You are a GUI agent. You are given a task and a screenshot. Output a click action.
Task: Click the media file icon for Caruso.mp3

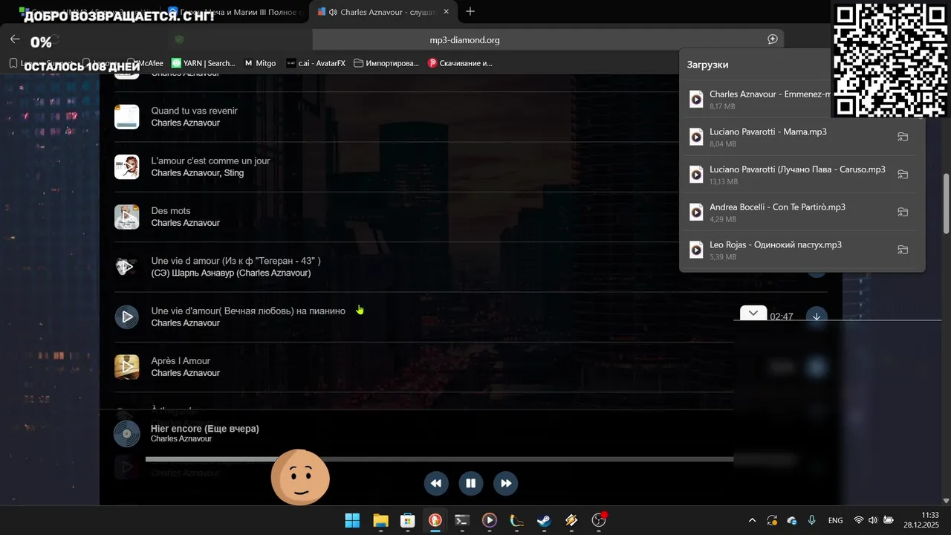[696, 175]
